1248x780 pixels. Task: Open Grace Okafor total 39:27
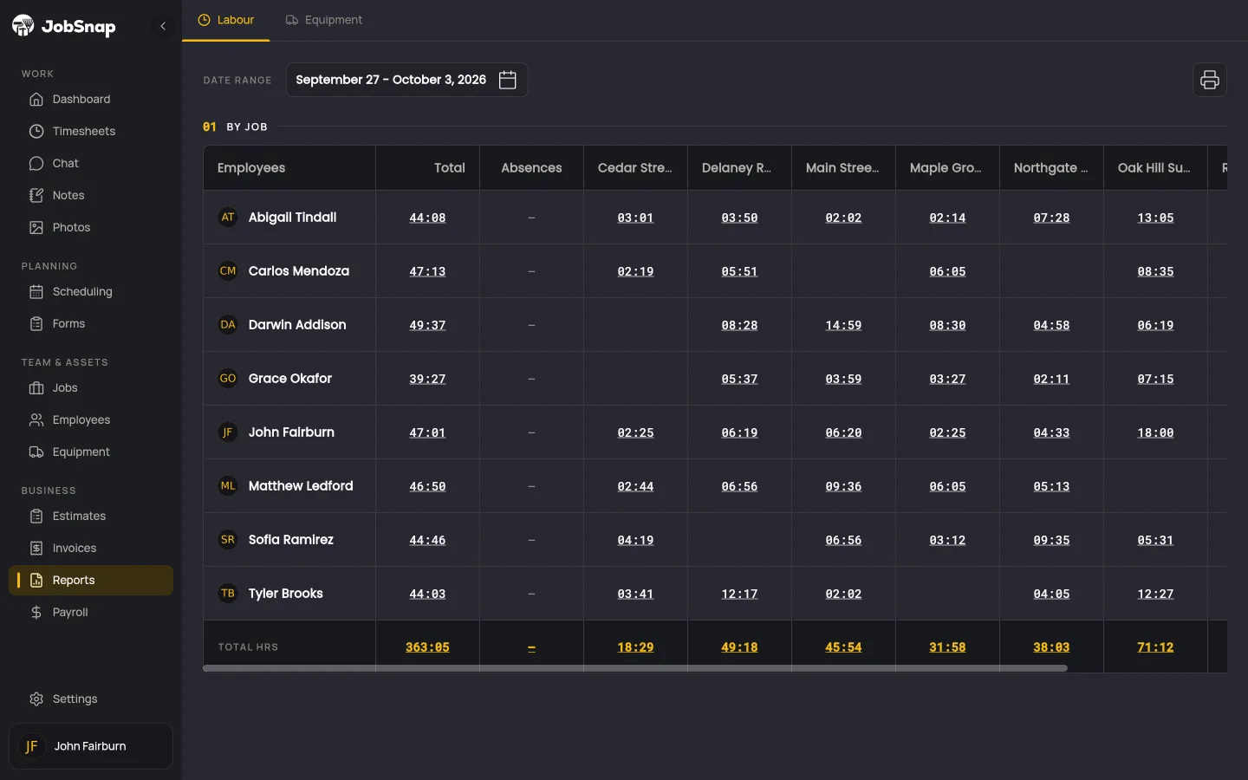point(427,379)
